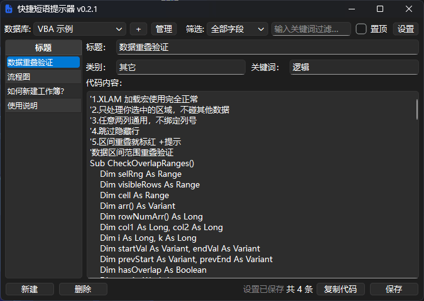Screen dimensions: 424x301
Task: Click the 复制代码 copy code button
Action: (x=340, y=289)
